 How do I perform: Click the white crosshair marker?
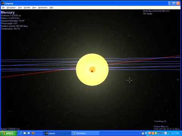point(130,80)
